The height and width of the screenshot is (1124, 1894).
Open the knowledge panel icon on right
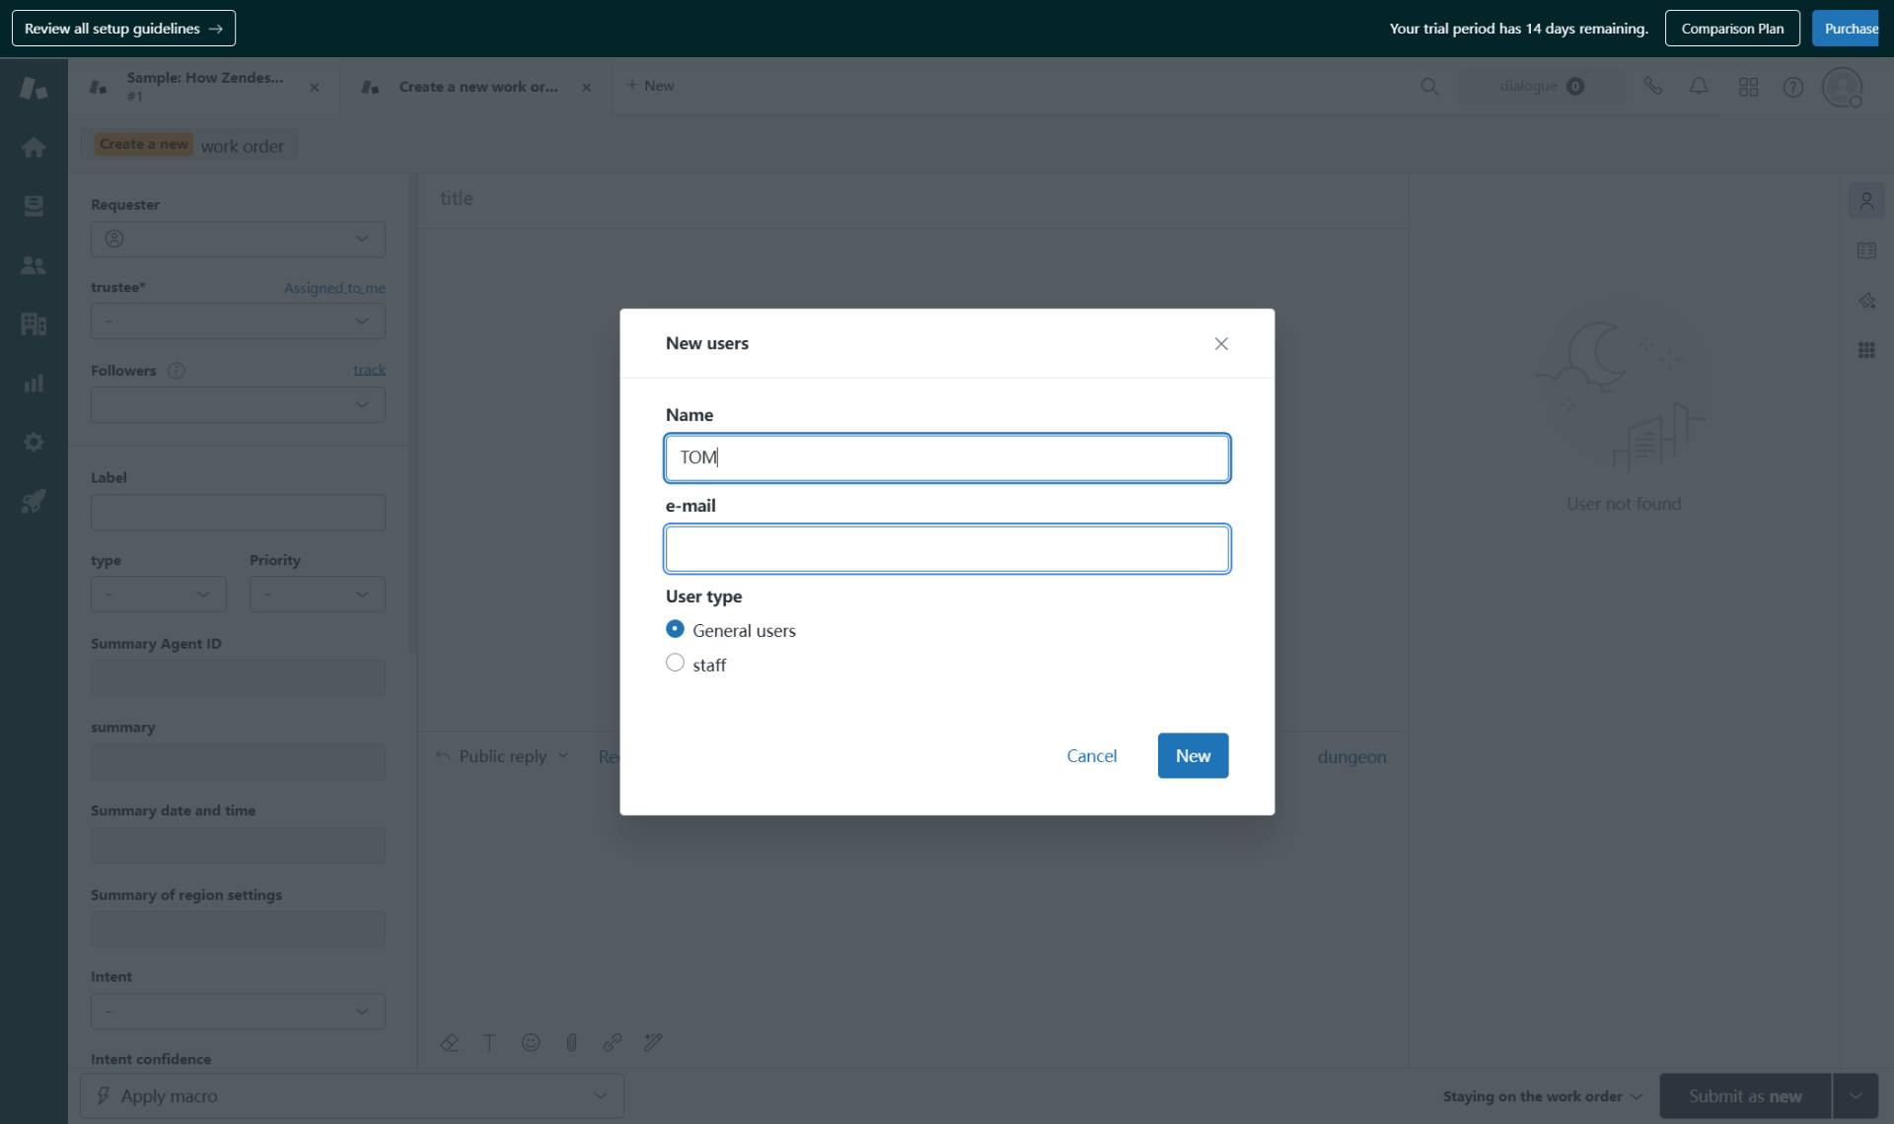1866,250
